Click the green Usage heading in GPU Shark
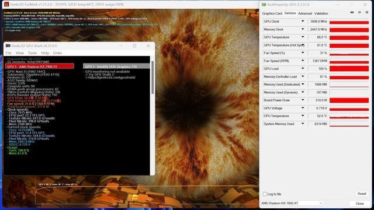The image size is (374, 210). coord(12,148)
